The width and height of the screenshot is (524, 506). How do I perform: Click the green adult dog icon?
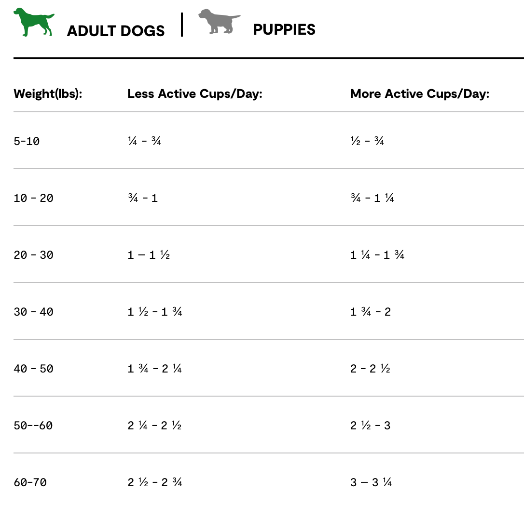click(33, 22)
